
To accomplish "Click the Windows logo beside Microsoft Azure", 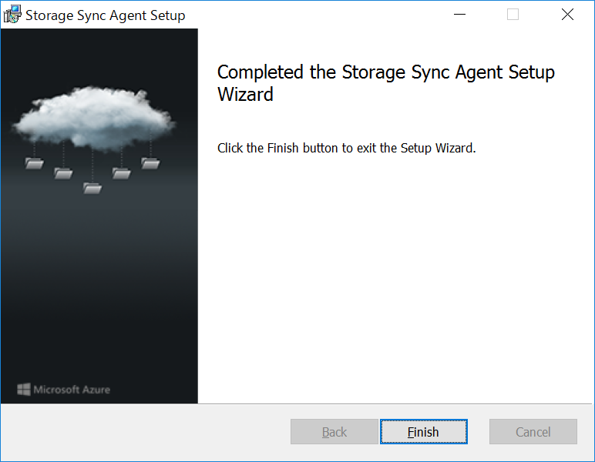I will [24, 390].
